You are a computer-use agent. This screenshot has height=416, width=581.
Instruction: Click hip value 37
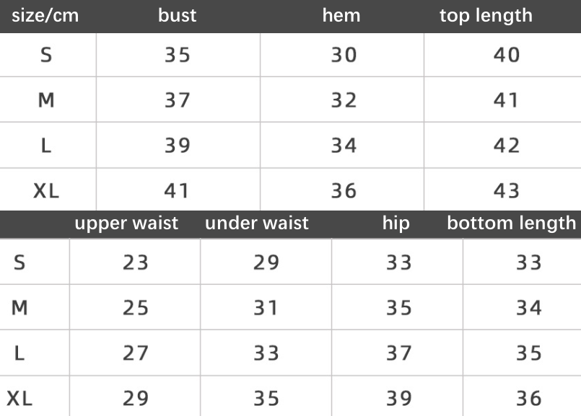point(398,353)
